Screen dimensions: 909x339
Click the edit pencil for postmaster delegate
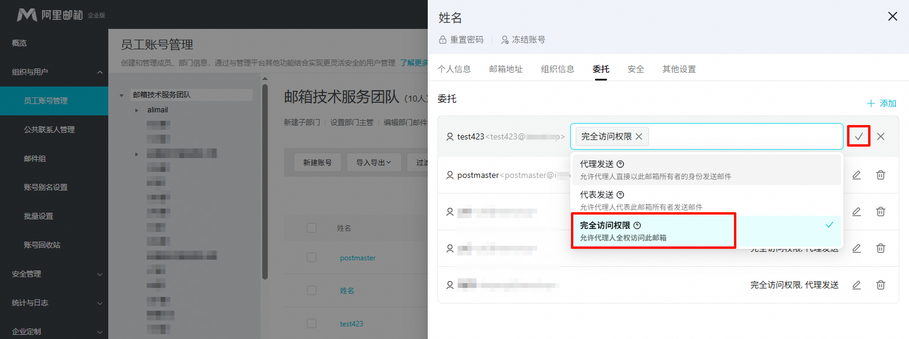[x=857, y=175]
